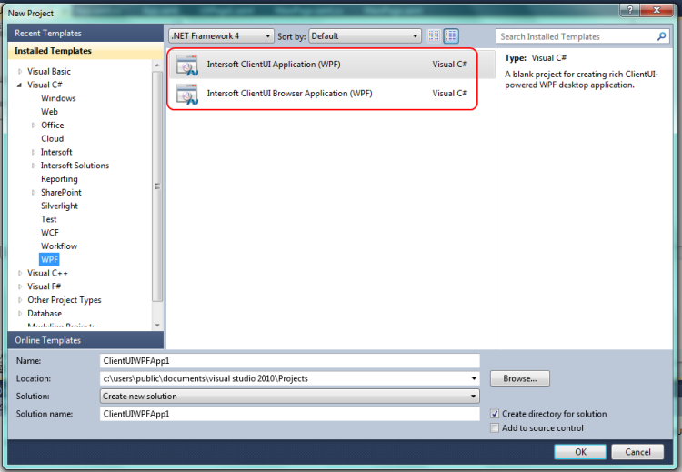Select the WCF tree item
Screen dimensions: 682x472
pos(50,233)
